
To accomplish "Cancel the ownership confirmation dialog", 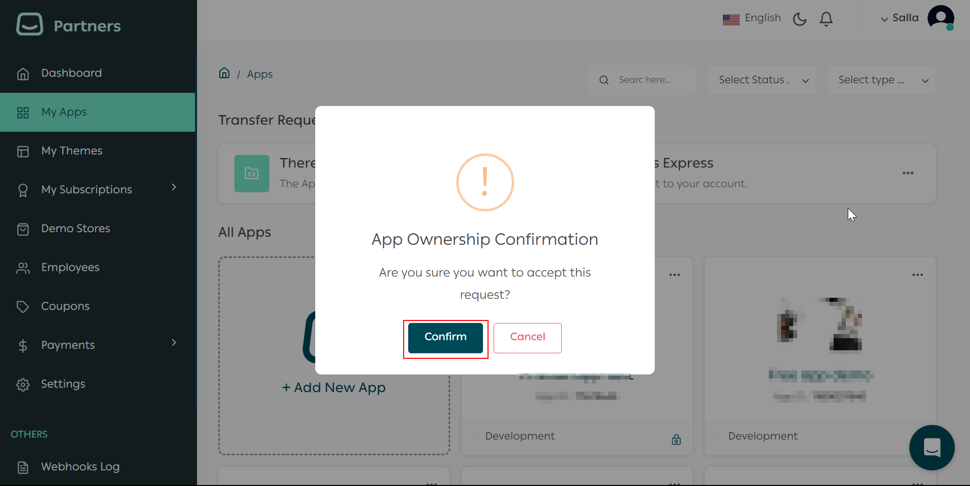I will point(527,337).
